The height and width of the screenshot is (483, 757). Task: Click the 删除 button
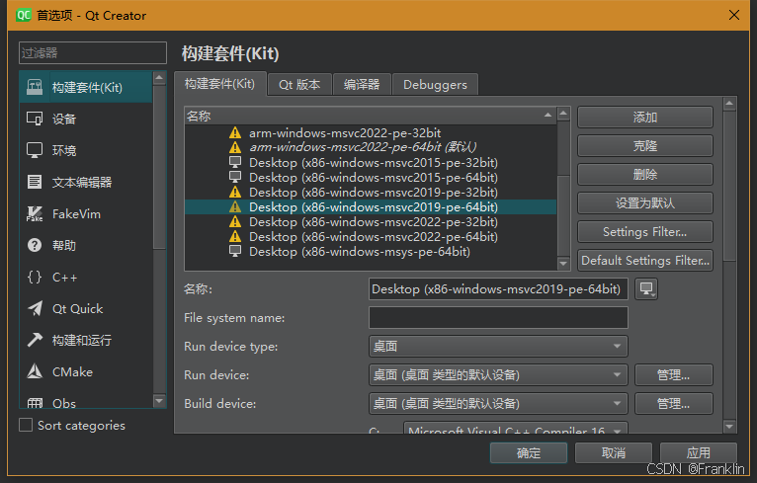[x=645, y=174]
